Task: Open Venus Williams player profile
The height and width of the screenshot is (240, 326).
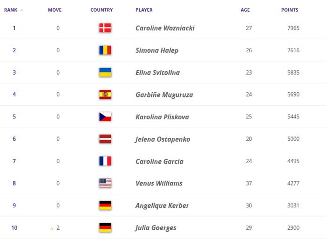Action: (159, 183)
